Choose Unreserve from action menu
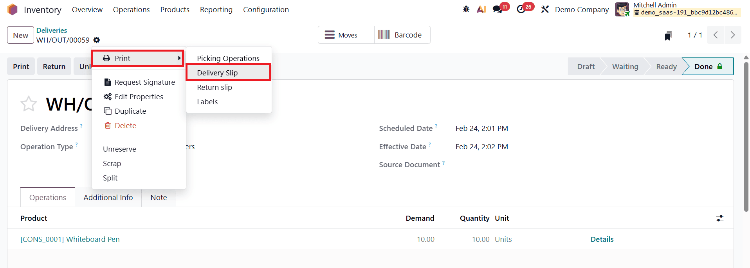This screenshot has width=750, height=268. click(139, 149)
